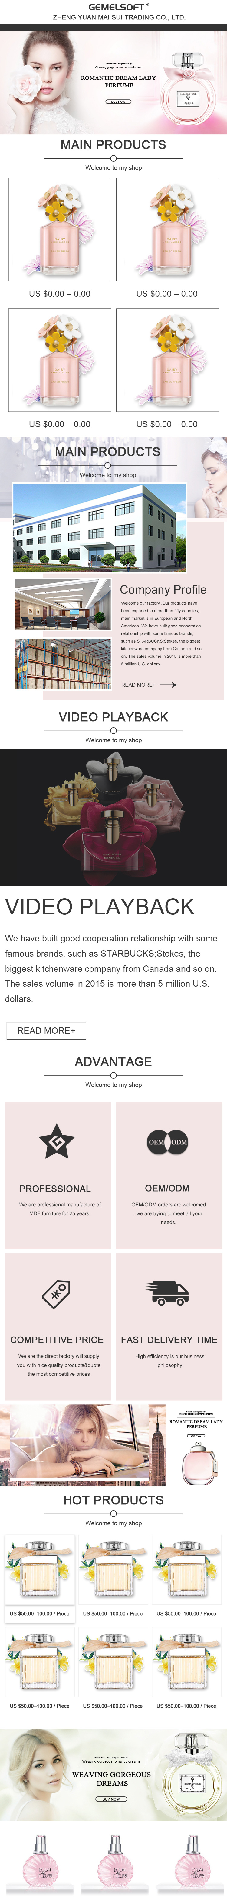Viewport: 227px width, 1901px height.
Task: Open the READ MORE+ link in Company Profile
Action: pyautogui.click(x=138, y=685)
